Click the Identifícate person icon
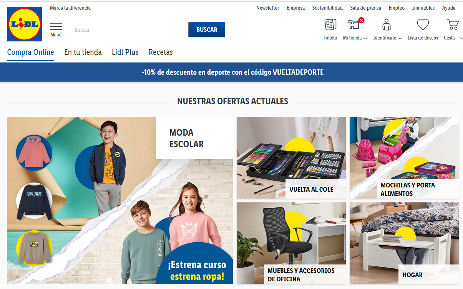 387,25
